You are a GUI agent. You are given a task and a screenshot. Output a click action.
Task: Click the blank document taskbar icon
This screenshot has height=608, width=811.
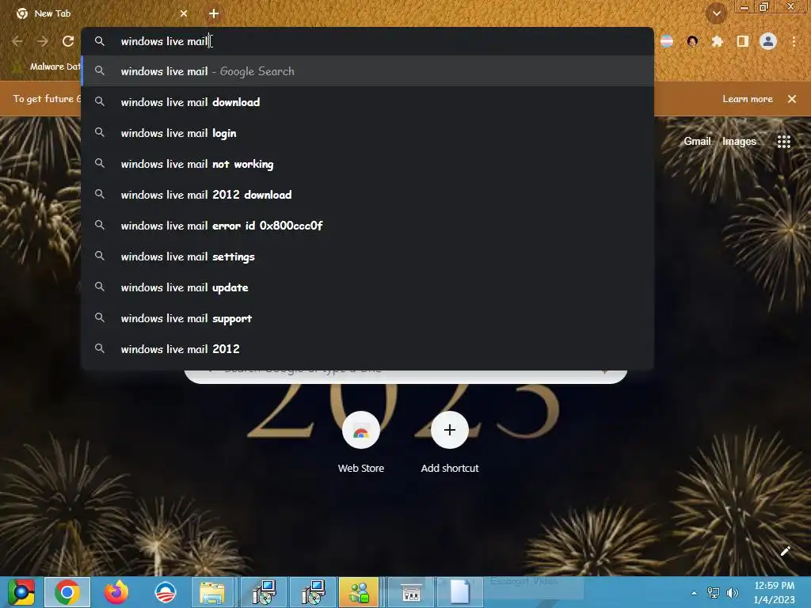pos(459,592)
